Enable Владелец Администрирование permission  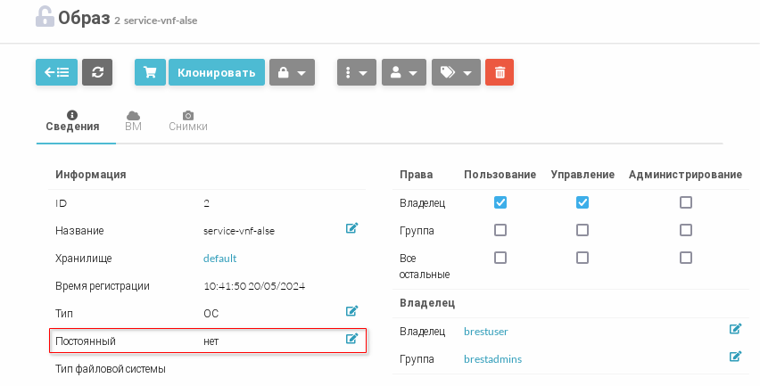click(x=686, y=202)
